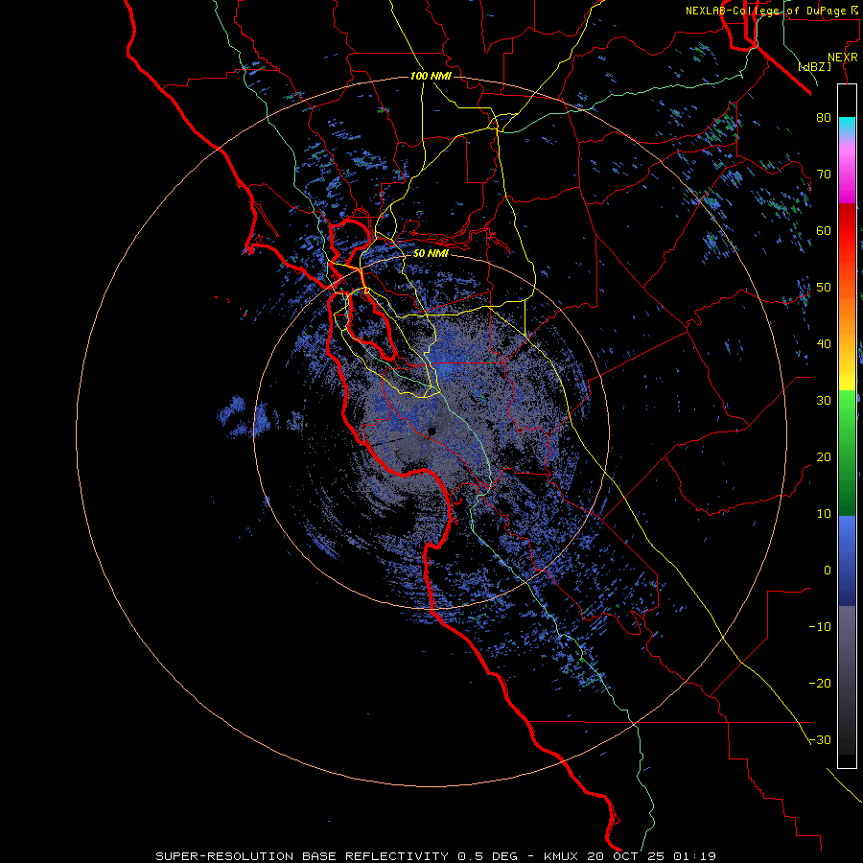Select the 80 value on the dBZ scale
This screenshot has height=863, width=863.
(824, 117)
